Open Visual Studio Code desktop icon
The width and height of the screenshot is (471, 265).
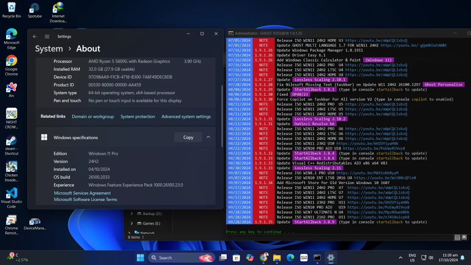[11, 198]
